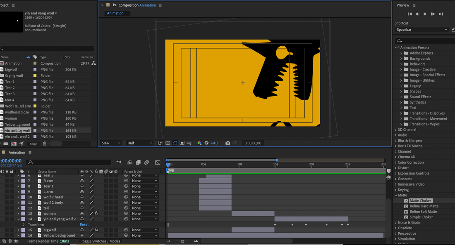Open the Preview panel menu
The height and width of the screenshot is (245, 455).
coord(414,5)
